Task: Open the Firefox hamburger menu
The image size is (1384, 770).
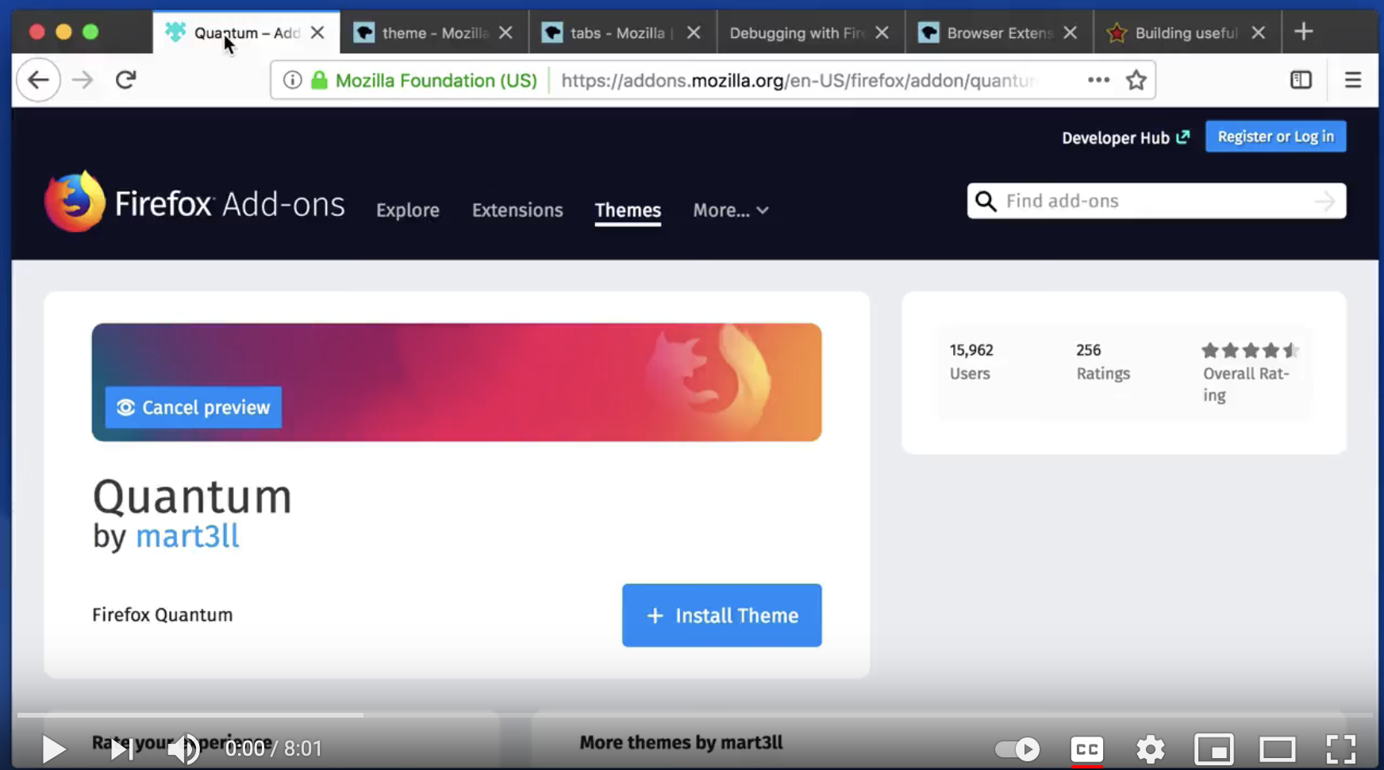Action: pyautogui.click(x=1353, y=79)
